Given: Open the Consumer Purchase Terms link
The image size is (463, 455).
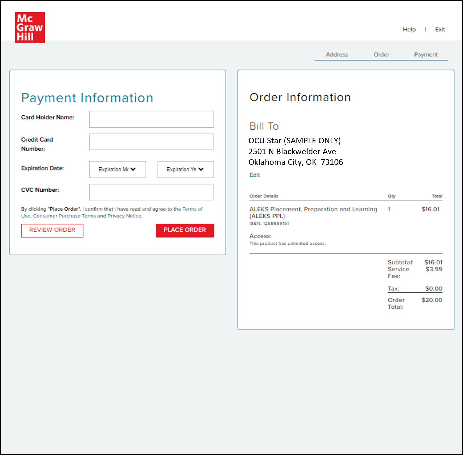Looking at the screenshot, I should click(64, 216).
